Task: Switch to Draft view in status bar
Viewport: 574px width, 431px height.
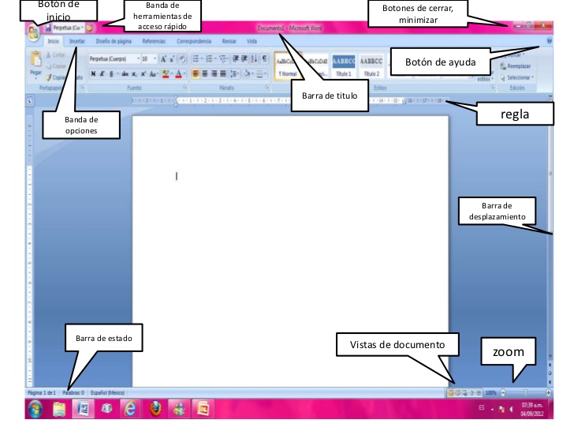Action: pyautogui.click(x=479, y=393)
